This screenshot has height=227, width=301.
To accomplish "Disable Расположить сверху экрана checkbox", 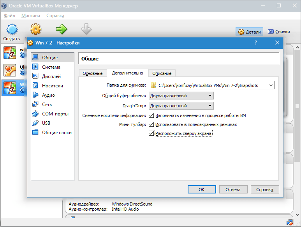I will coord(151,134).
